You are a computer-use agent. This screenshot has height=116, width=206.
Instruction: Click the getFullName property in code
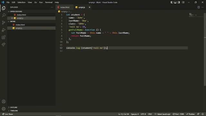pyautogui.click(x=75, y=30)
